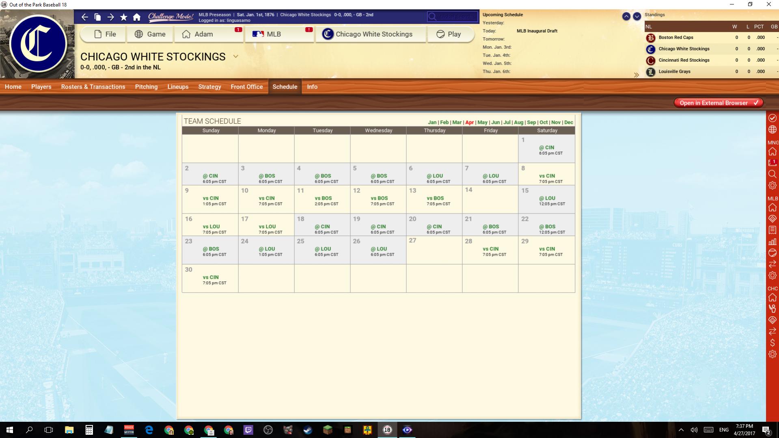This screenshot has width=779, height=438.
Task: Open the File menu dropdown
Action: pyautogui.click(x=103, y=34)
